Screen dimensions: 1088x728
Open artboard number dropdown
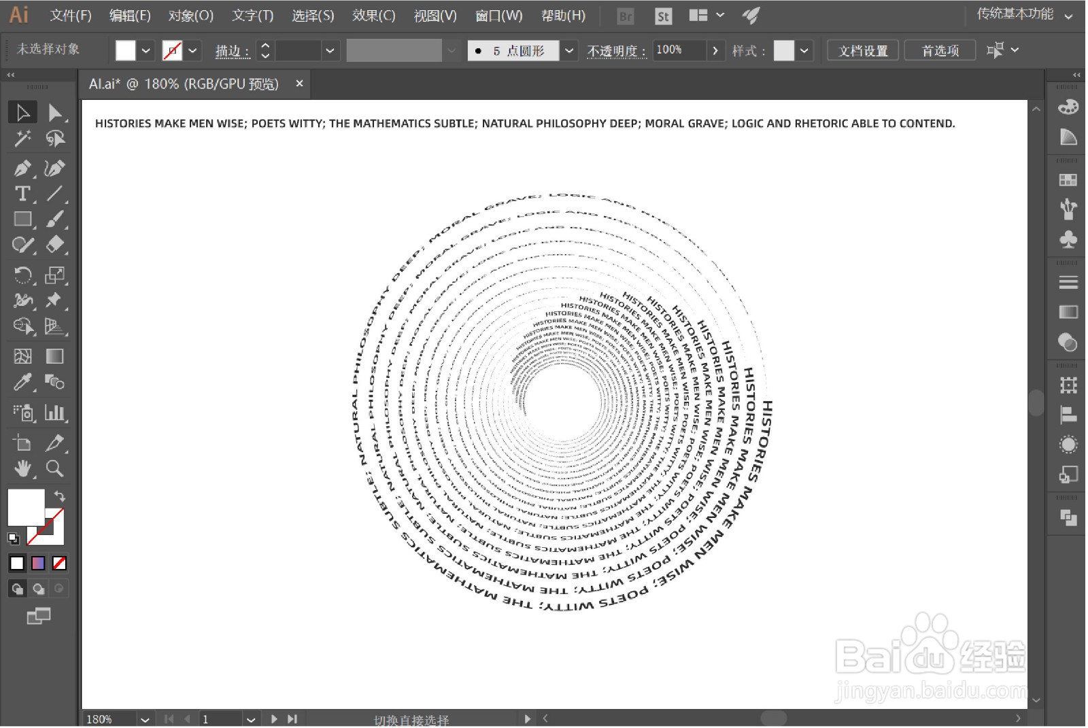(251, 719)
